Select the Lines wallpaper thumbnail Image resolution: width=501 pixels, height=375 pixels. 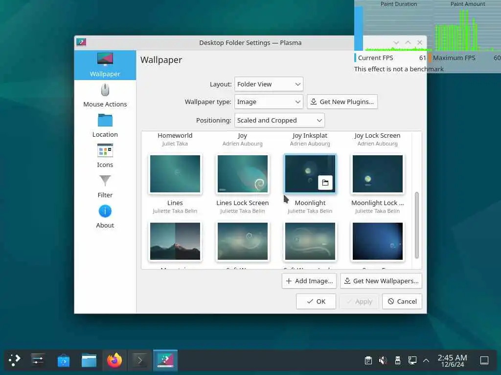click(175, 174)
